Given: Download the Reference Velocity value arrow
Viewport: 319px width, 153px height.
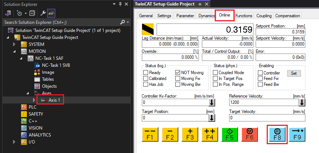Looking at the screenshot, I should tap(302, 103).
